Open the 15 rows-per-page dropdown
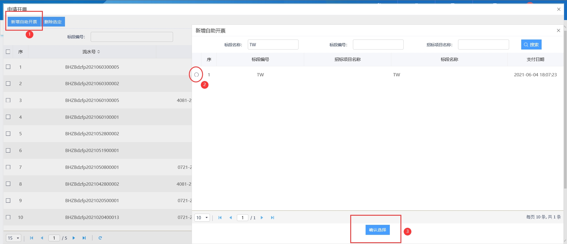The image size is (567, 244). 14,238
